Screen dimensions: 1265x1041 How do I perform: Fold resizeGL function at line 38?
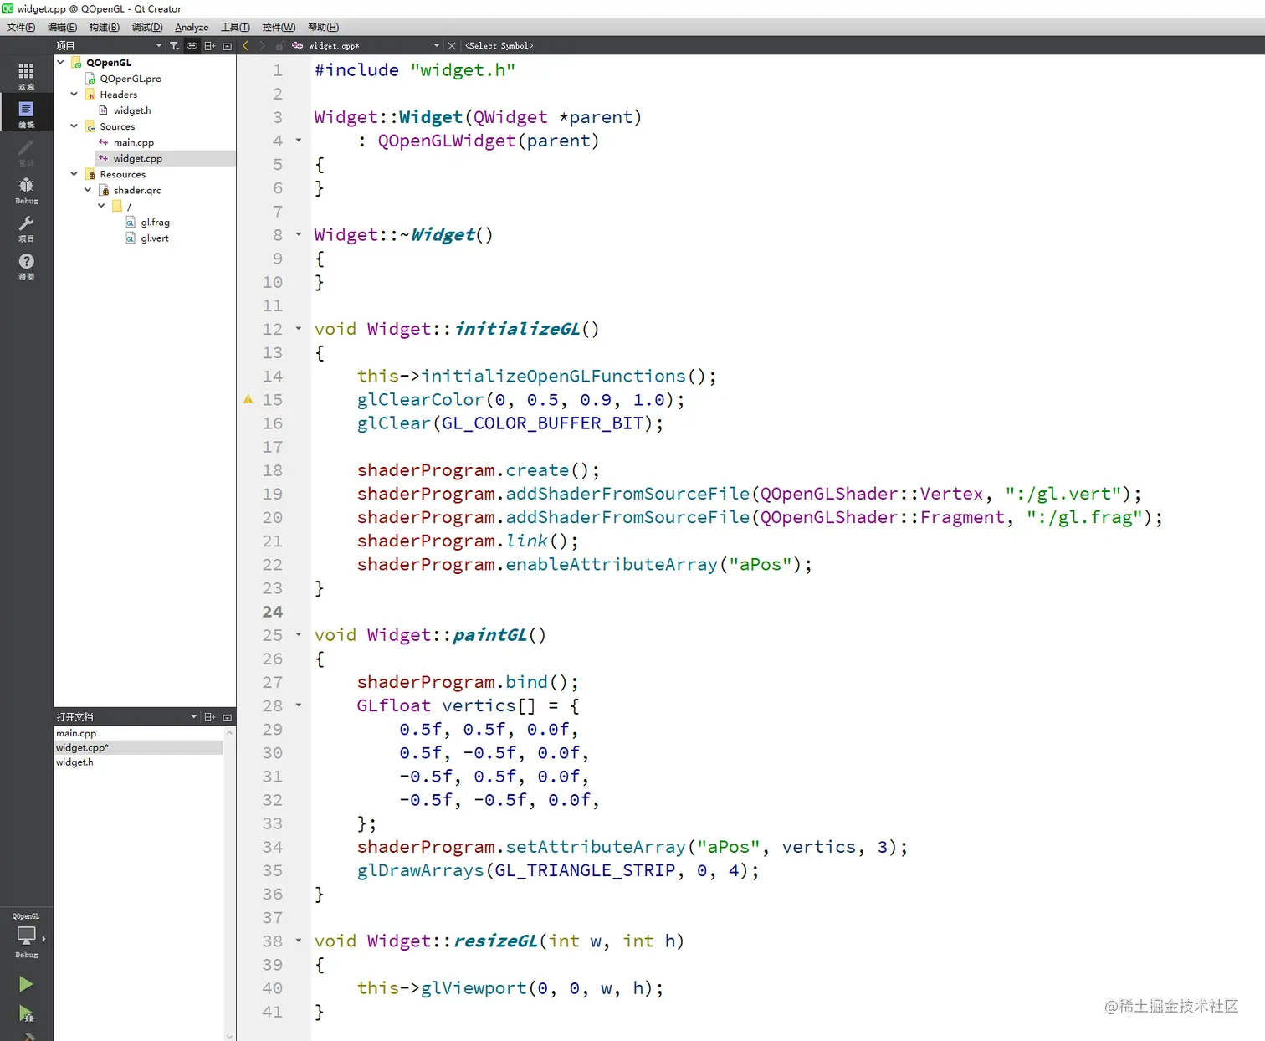pos(299,941)
